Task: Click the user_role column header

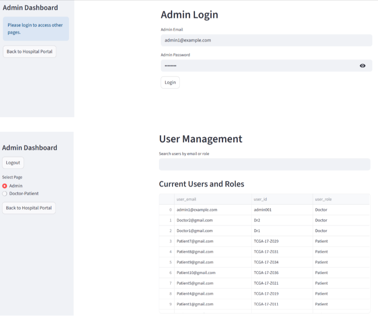Action: (x=341, y=199)
